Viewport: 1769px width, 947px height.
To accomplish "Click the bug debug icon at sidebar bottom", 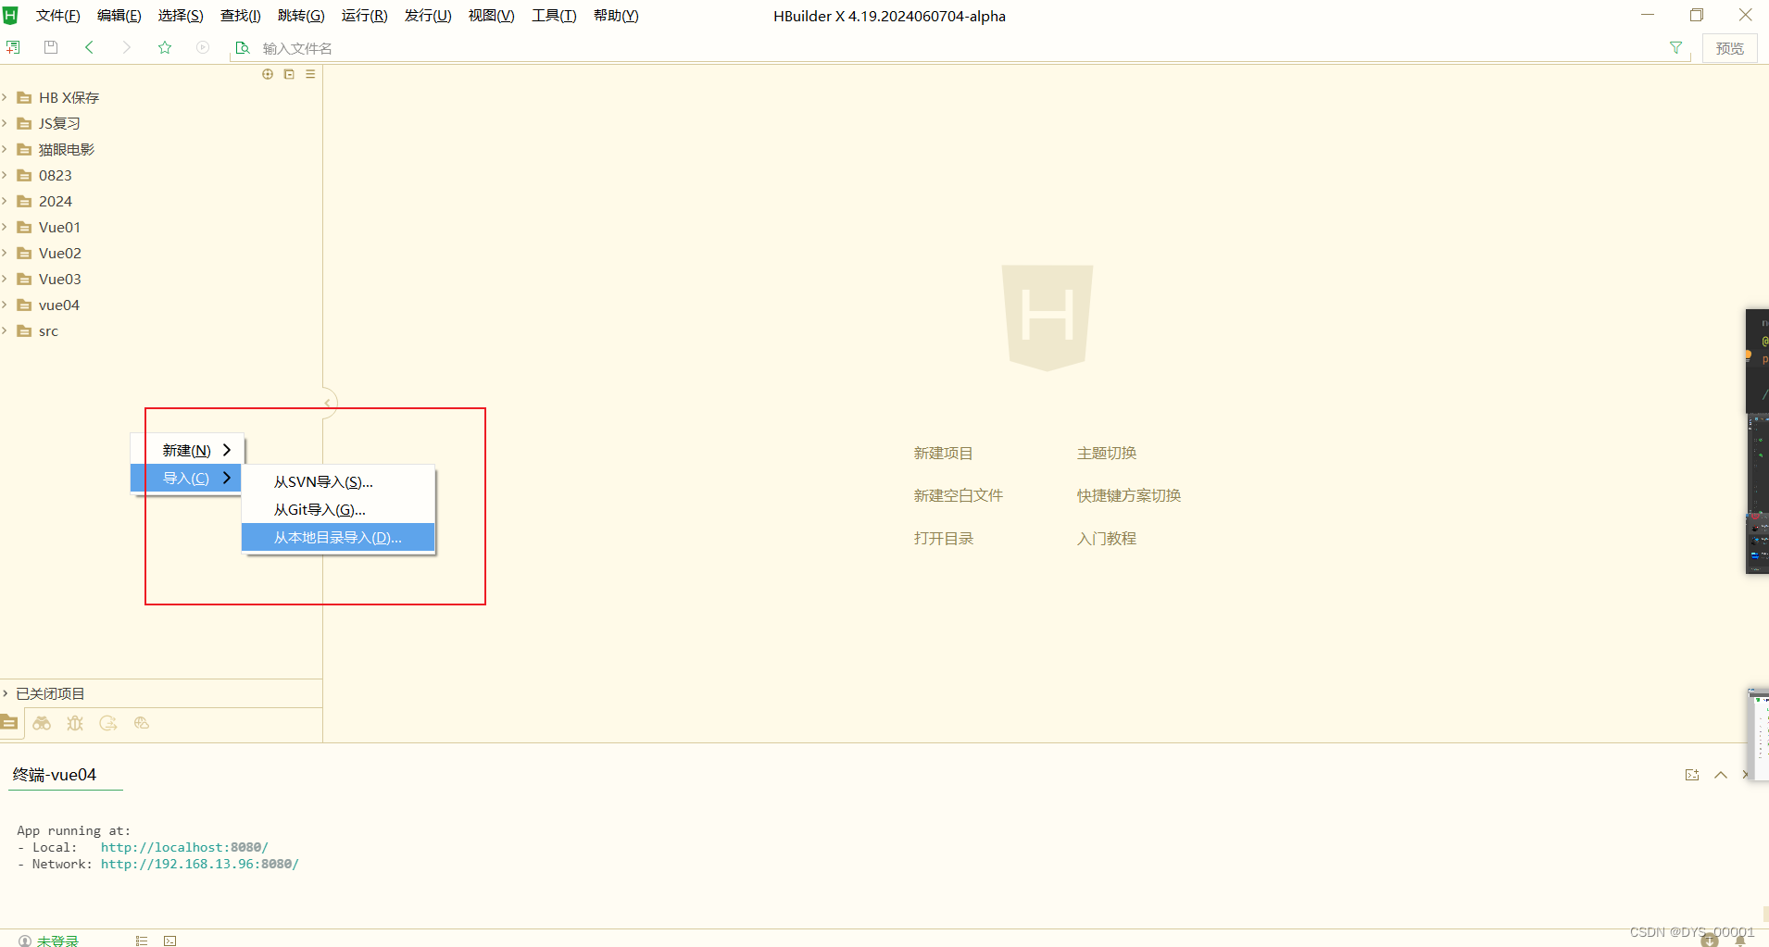I will [x=75, y=723].
